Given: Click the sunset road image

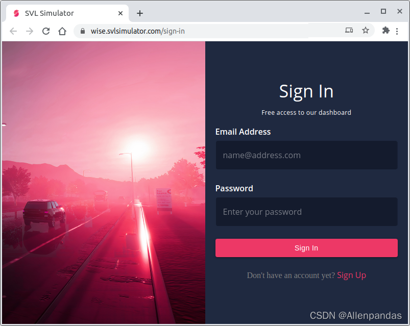Looking at the screenshot, I should tap(104, 182).
